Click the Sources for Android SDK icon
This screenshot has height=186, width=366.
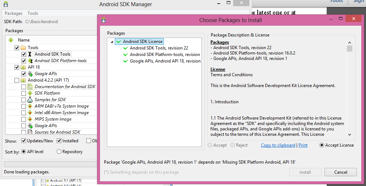30,132
